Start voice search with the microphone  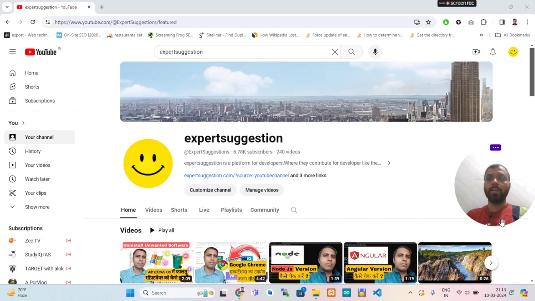[375, 52]
